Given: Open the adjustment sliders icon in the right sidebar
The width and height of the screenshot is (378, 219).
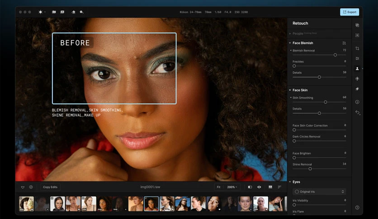Looking at the screenshot, I should point(357,58).
